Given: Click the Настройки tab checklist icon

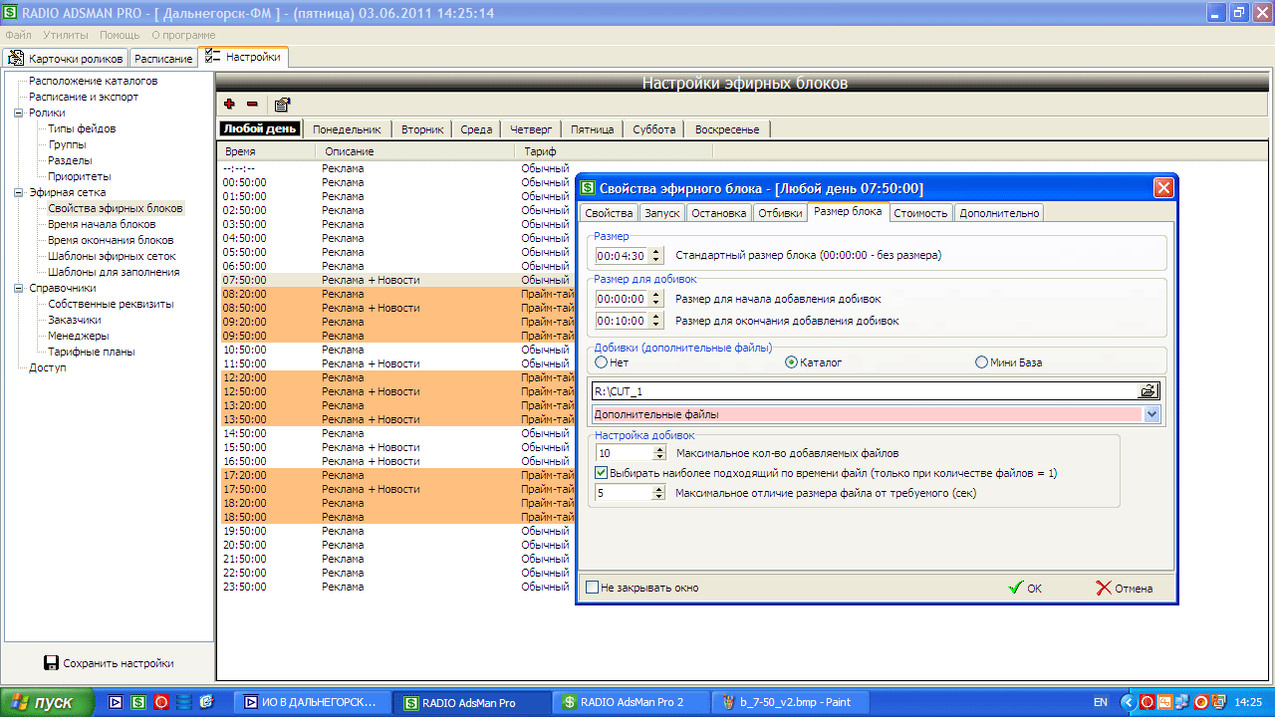Looking at the screenshot, I should 212,57.
